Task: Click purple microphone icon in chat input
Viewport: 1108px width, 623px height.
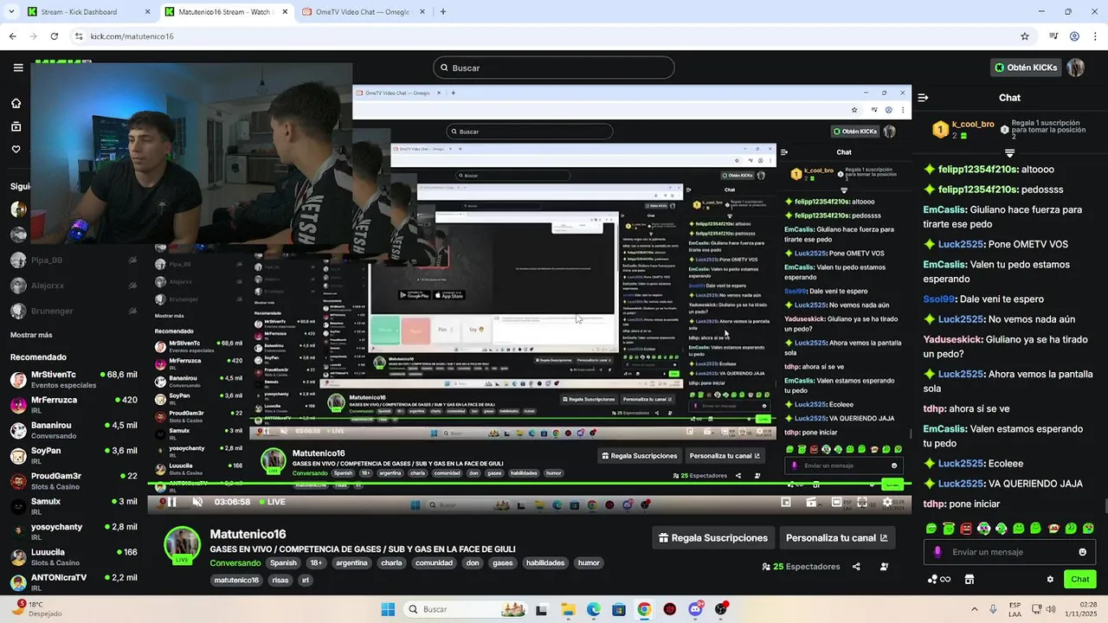Action: [x=937, y=552]
